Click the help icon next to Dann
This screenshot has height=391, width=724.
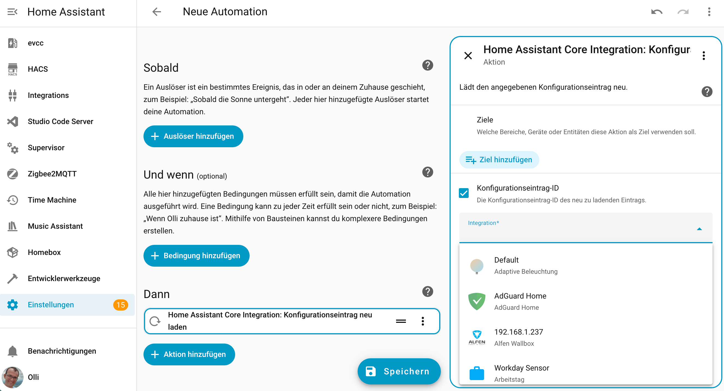click(x=427, y=291)
